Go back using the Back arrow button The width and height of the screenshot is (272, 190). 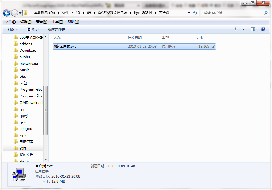pyautogui.click(x=7, y=13)
